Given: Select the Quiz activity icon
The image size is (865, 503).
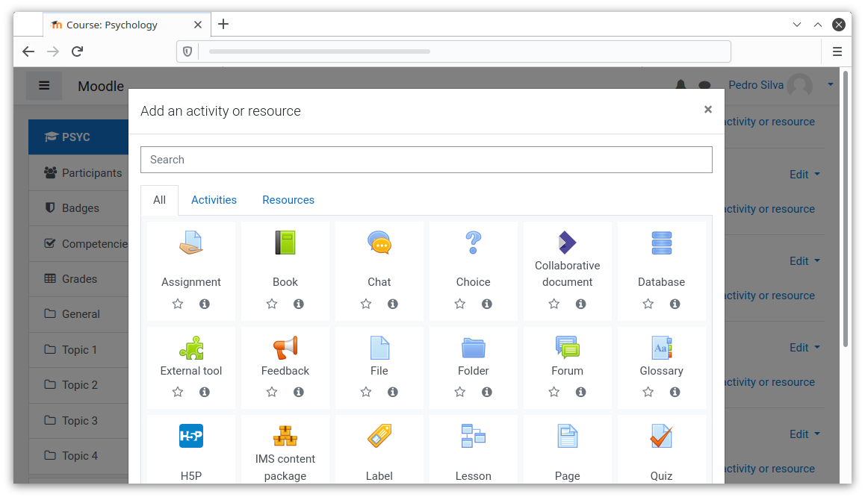Looking at the screenshot, I should click(x=661, y=436).
